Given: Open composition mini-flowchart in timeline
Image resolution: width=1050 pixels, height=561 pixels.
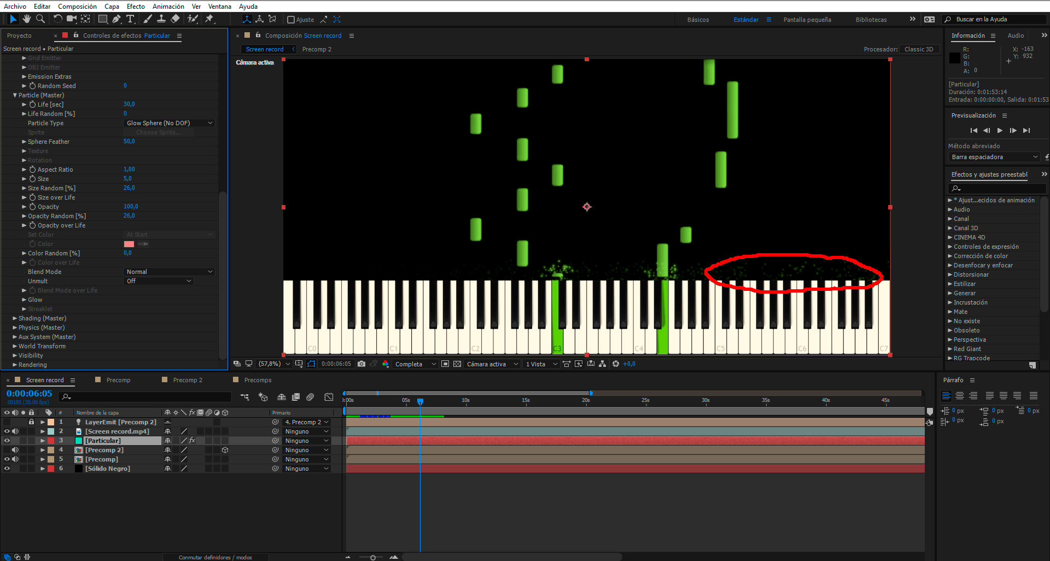Looking at the screenshot, I should pos(244,397).
